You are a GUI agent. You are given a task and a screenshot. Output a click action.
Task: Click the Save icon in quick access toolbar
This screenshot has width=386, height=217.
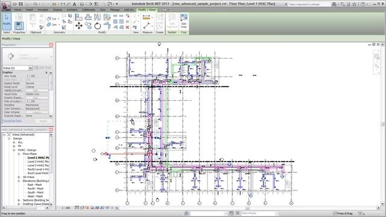[21, 4]
